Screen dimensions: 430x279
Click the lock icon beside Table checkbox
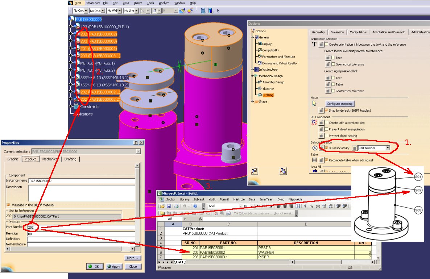pyautogui.click(x=328, y=84)
